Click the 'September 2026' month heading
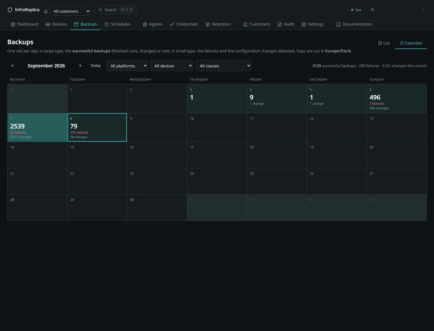Viewport: 434px width, 331px height. 46,66
